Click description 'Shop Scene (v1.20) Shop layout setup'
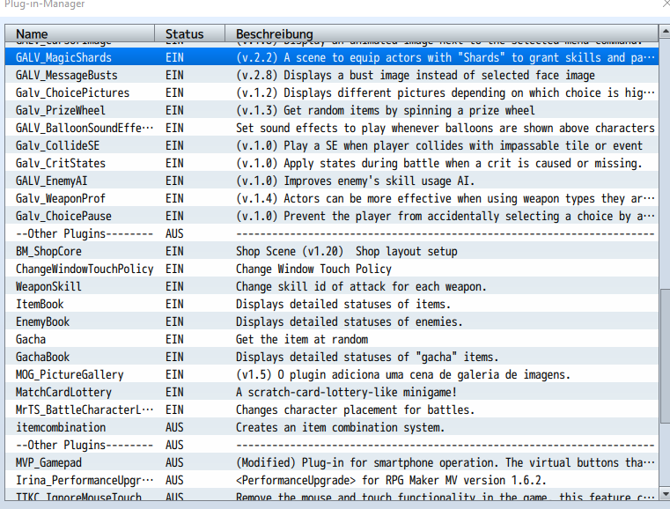Image resolution: width=670 pixels, height=509 pixels. tap(347, 251)
